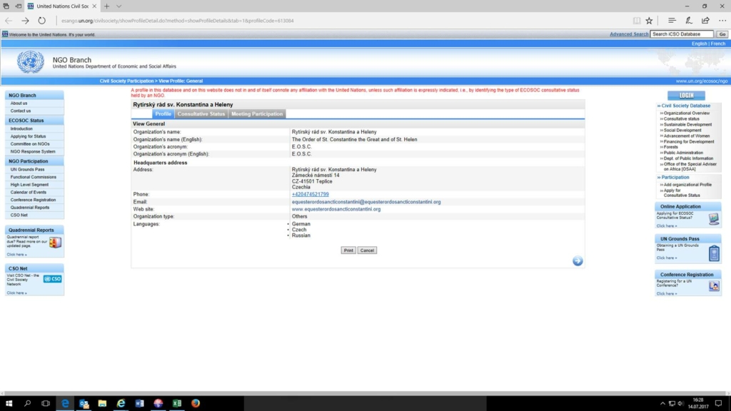Image resolution: width=731 pixels, height=411 pixels.
Task: Open the Action Center notifications icon
Action: point(718,403)
